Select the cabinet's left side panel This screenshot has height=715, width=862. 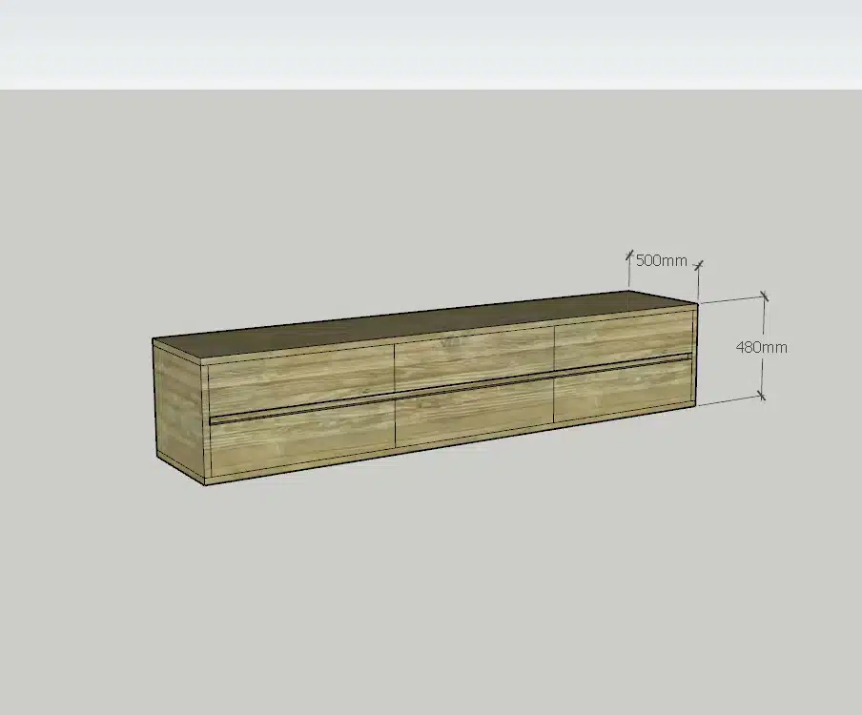tap(178, 410)
